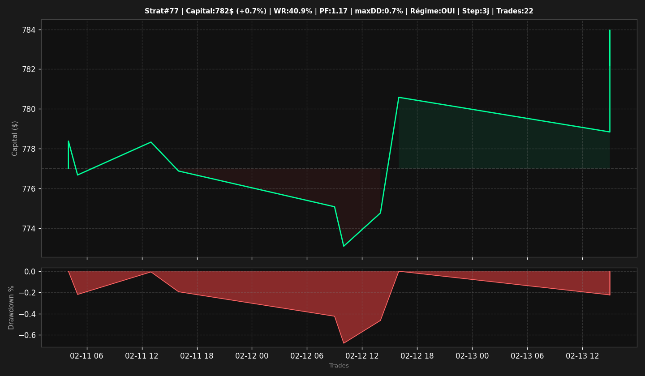
Task: Click the '02-13 06' time axis label
Action: click(x=527, y=356)
